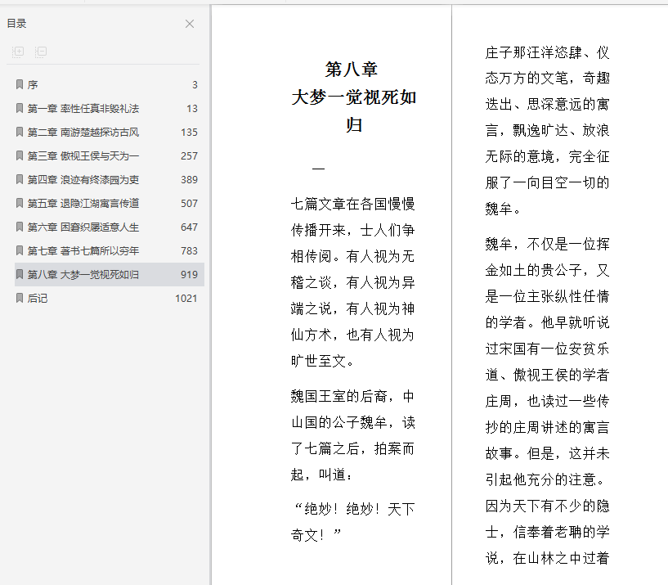668x585 pixels.
Task: Click the quote “绝妙！绝妙！天下奇文！”
Action: (x=352, y=522)
